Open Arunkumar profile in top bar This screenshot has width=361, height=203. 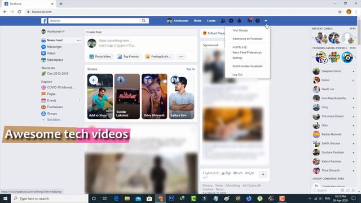pyautogui.click(x=178, y=21)
